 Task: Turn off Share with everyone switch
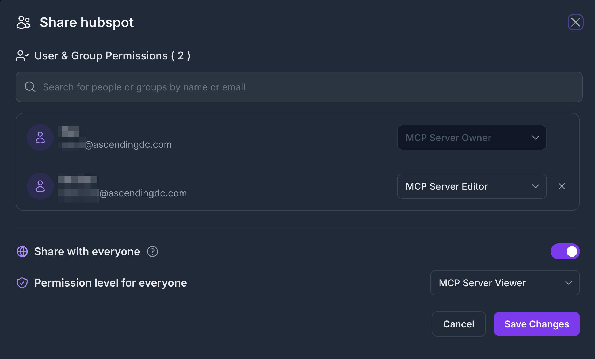565,251
